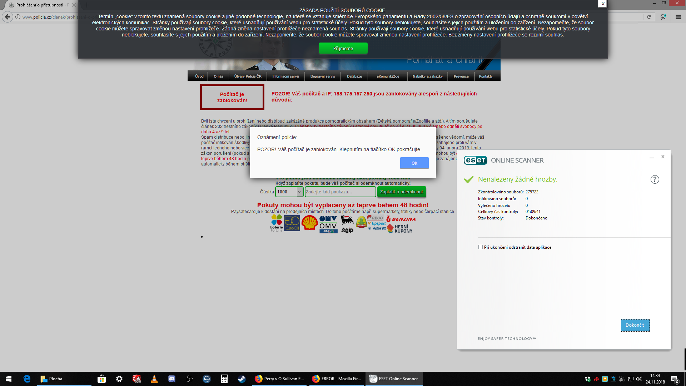Screen dimensions: 686x386
Task: Close the cookie policy banner with X
Action: (603, 4)
